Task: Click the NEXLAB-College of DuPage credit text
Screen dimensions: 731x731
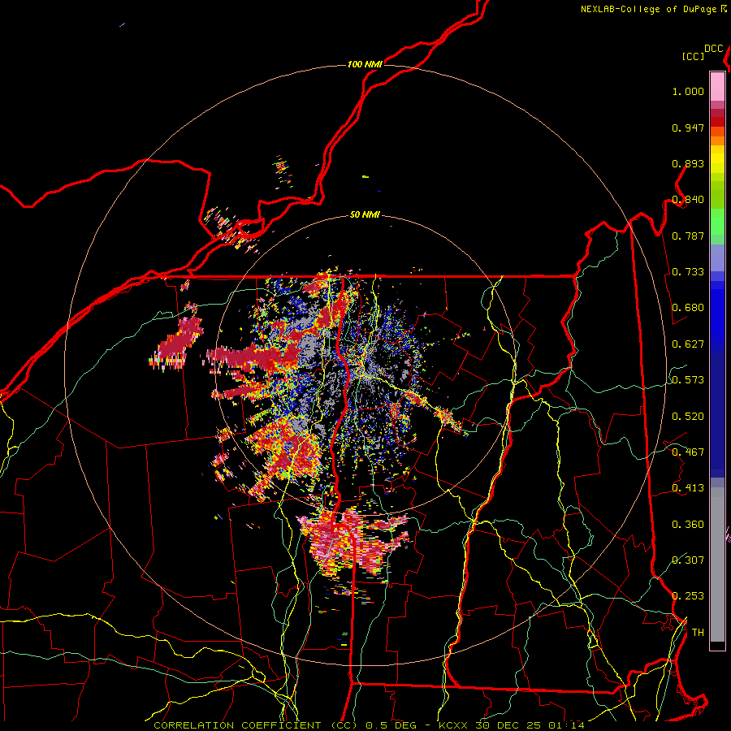Action: pos(650,9)
